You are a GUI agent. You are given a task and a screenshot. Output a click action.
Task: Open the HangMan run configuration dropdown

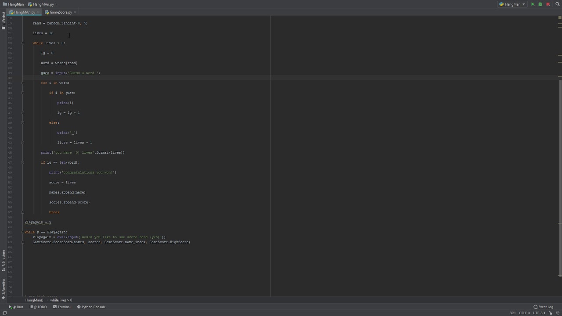[x=512, y=4]
